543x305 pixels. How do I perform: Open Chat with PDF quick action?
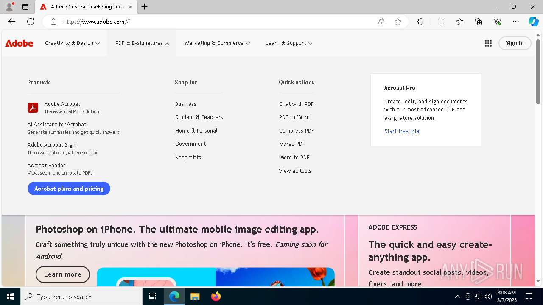click(296, 104)
